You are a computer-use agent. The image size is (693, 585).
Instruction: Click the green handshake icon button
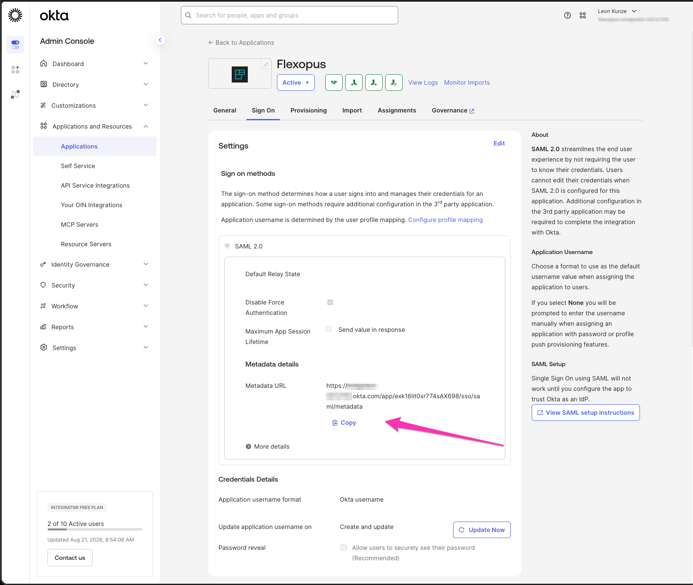(x=334, y=82)
